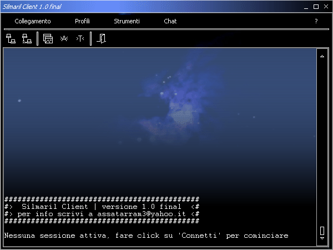This screenshot has height=250, width=333.
Task: Click the scrollbar thumb near bottom
Action: point(322,231)
